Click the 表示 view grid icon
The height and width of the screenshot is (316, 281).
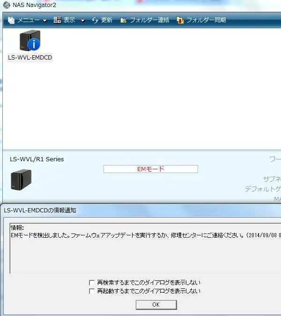(x=57, y=20)
